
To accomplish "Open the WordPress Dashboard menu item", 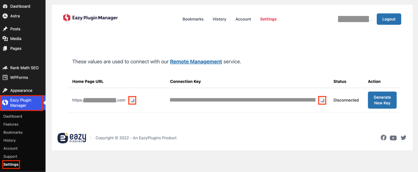I will tap(20, 6).
